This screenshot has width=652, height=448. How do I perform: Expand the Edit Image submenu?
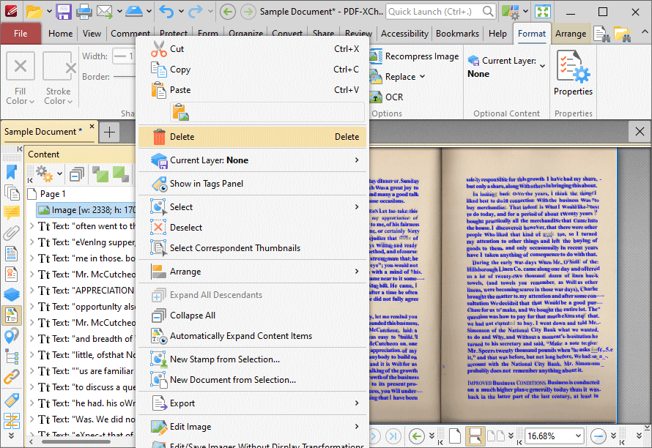click(x=253, y=426)
